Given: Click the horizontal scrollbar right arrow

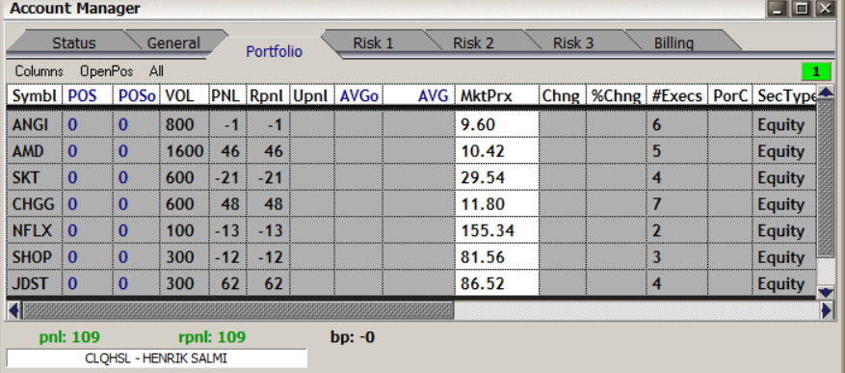Looking at the screenshot, I should [826, 310].
